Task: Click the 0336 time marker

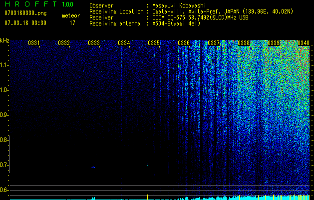Action: 184,43
